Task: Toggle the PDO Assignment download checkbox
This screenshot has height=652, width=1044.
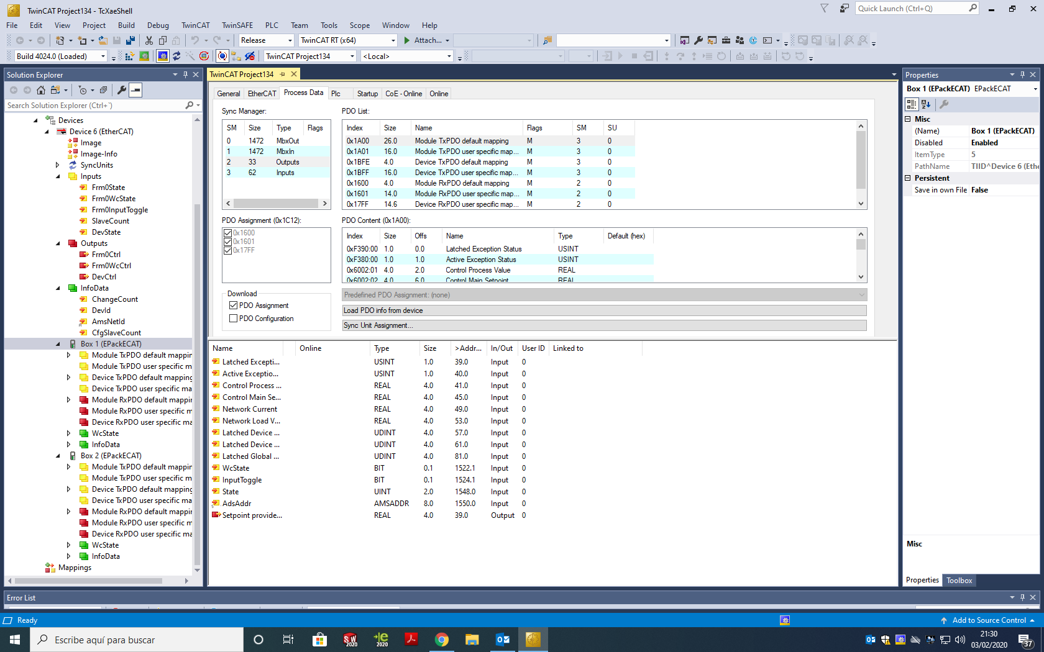Action: (x=234, y=306)
